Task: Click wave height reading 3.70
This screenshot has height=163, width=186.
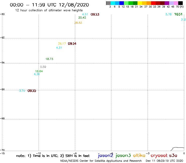Action: point(22,91)
